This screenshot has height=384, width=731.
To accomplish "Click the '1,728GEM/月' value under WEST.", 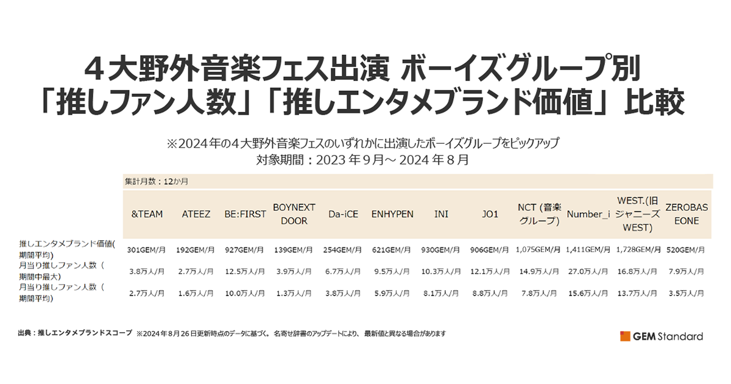I will click(x=638, y=249).
